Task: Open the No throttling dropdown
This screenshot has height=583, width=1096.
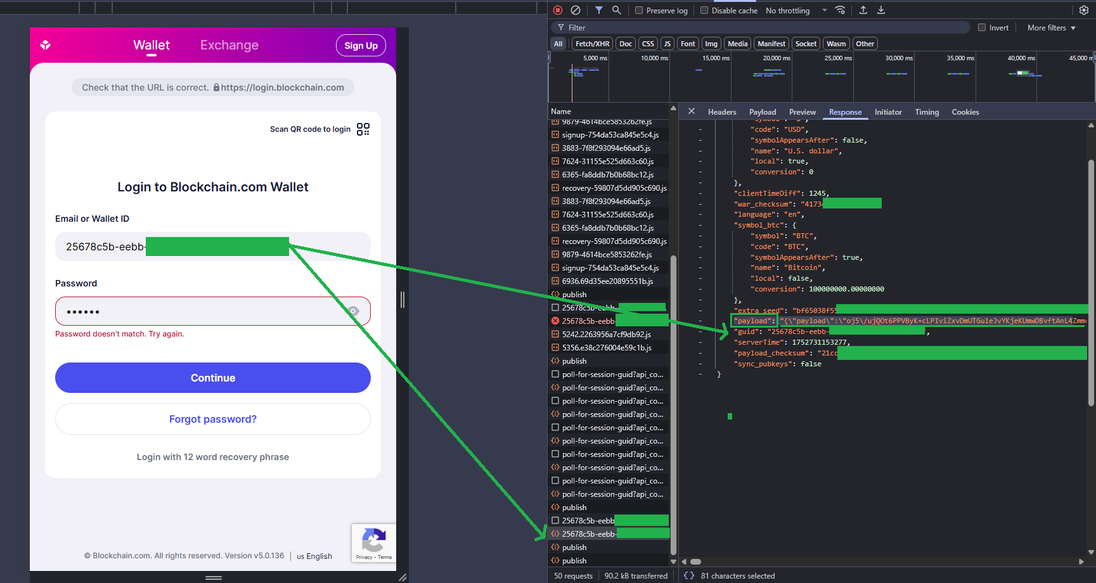Action: click(x=796, y=10)
